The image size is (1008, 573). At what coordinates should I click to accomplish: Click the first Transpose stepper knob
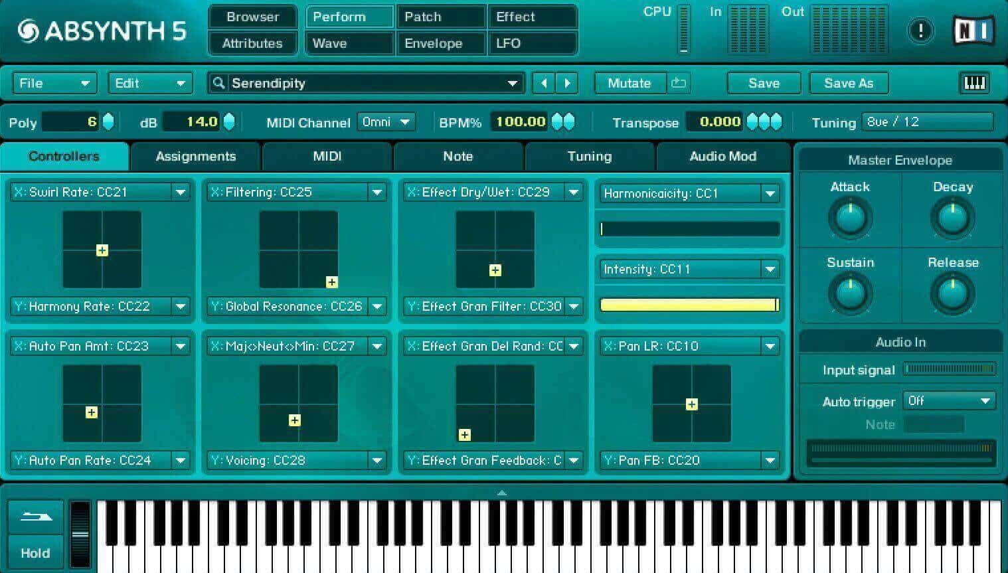click(752, 122)
